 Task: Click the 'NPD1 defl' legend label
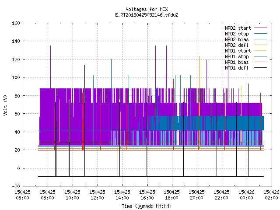(237, 68)
